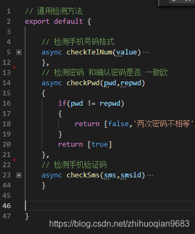Select line number 46
The height and width of the screenshot is (234, 195).
coord(6,206)
